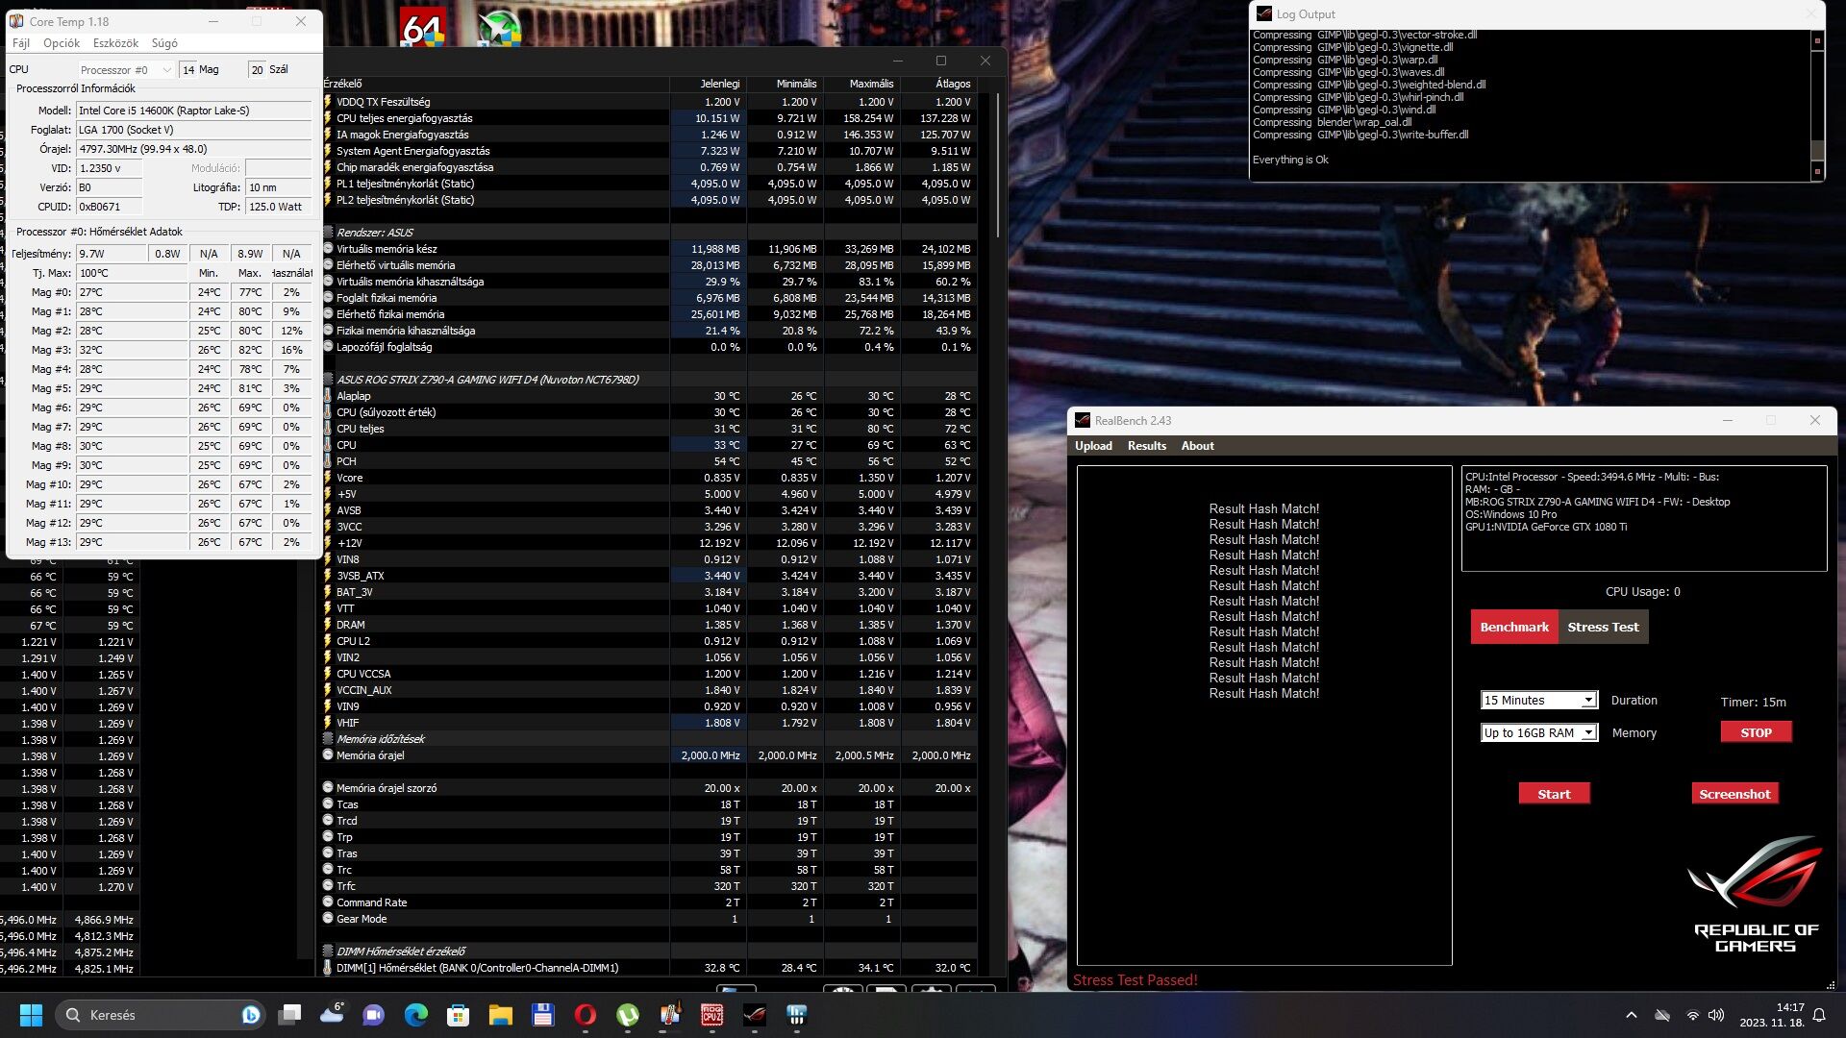Click the Minimális column header in HWiNFO
Screen dimensions: 1846x1038
coord(786,84)
